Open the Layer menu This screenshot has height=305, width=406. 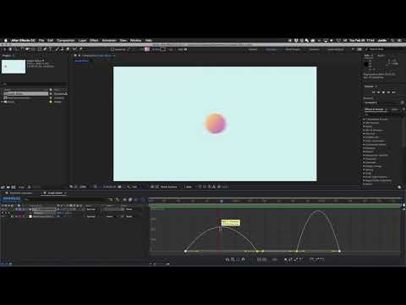82,41
